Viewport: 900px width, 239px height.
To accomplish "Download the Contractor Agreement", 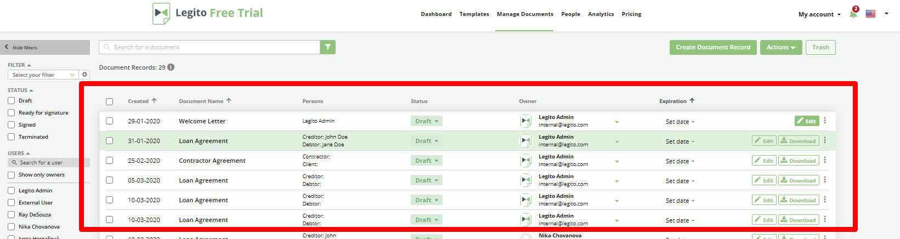I will pyautogui.click(x=799, y=161).
